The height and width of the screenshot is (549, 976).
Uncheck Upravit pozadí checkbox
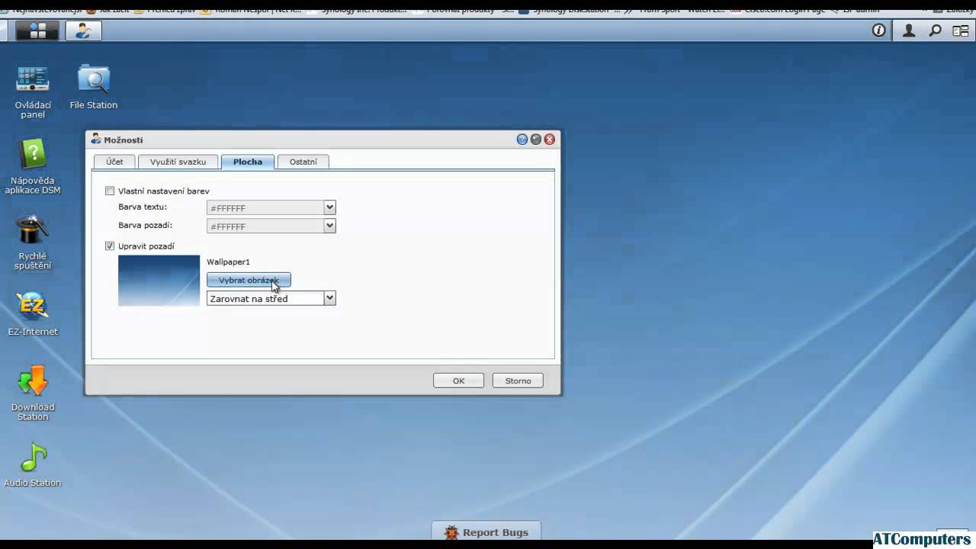[110, 246]
